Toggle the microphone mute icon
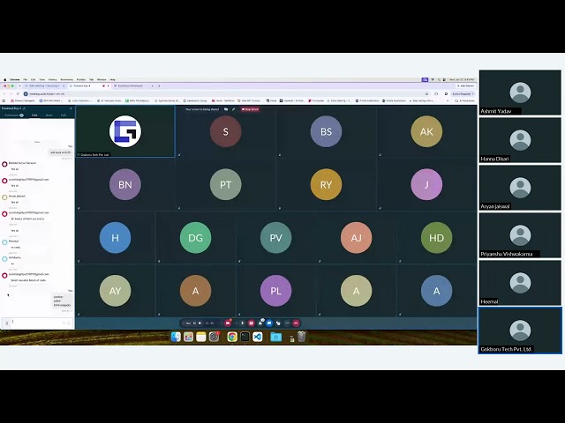The width and height of the screenshot is (565, 423). pyautogui.click(x=243, y=323)
